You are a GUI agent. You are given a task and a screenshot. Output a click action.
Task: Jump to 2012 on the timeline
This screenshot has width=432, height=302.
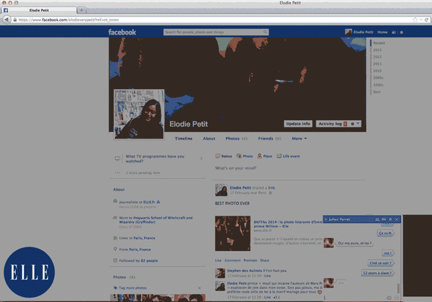pyautogui.click(x=377, y=56)
